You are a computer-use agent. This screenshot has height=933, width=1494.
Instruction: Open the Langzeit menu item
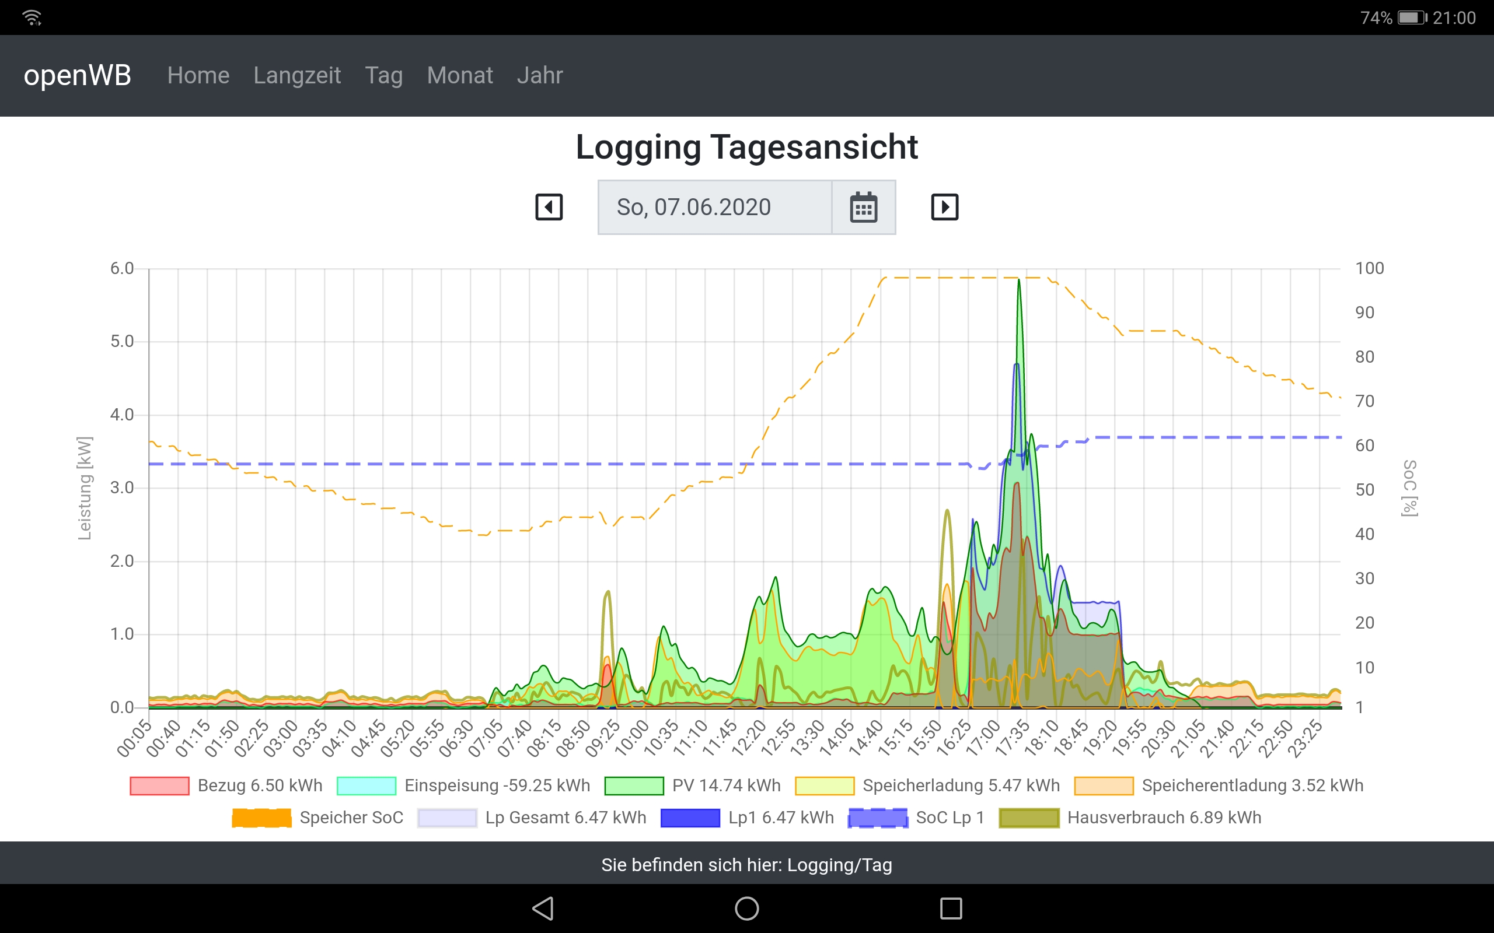(x=297, y=75)
